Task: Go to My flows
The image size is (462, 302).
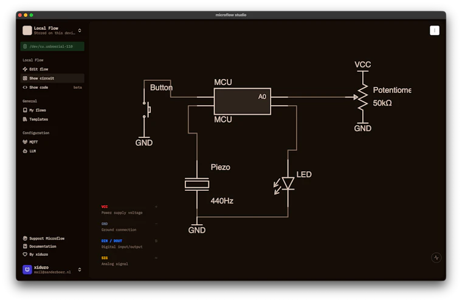Action: (52, 110)
